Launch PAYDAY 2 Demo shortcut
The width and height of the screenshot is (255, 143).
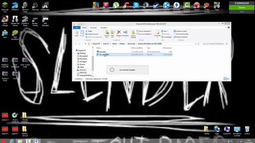coord(25,21)
